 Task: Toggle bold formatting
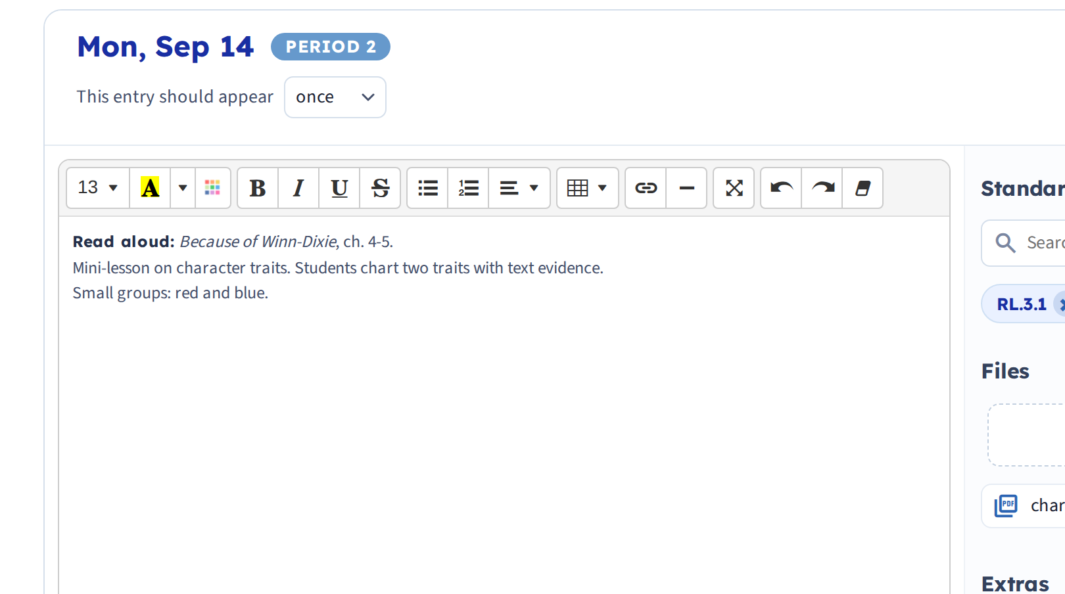[258, 188]
